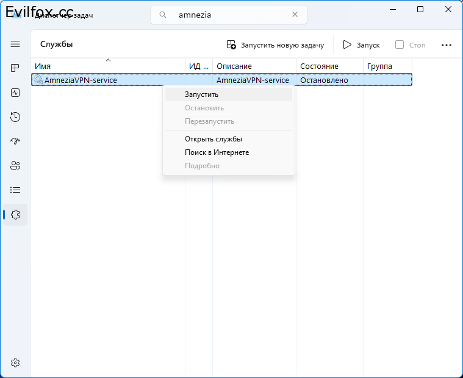Open the Services page puzzle icon
The image size is (463, 378).
15,215
